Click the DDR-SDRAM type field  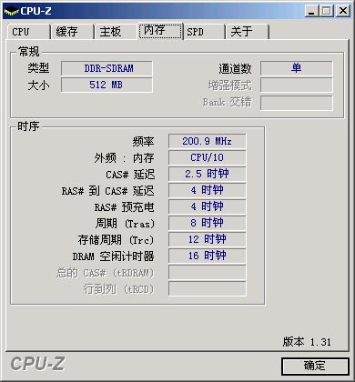click(106, 68)
